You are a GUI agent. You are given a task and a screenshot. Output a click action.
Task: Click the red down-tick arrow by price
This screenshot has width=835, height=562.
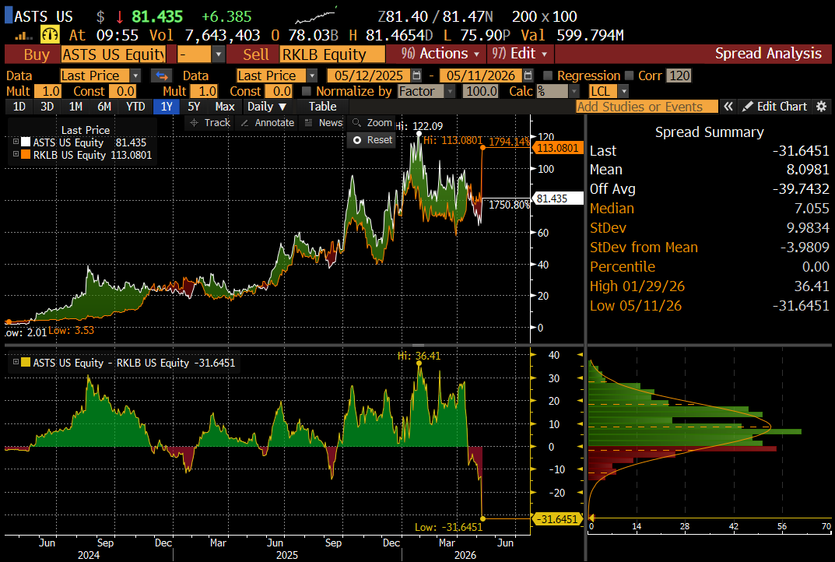pos(119,17)
